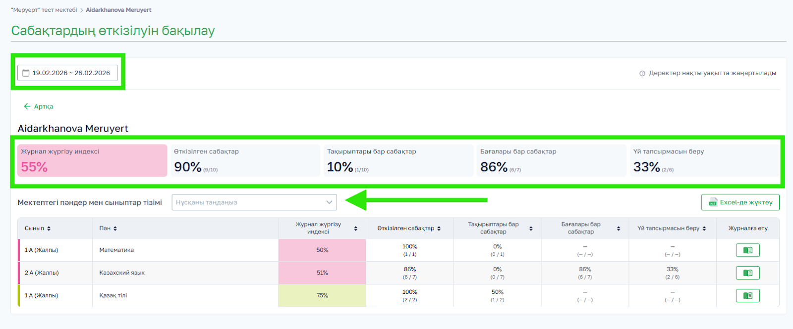Open date range picker 19.02.2026 ~ 26.02.2026

(x=71, y=73)
